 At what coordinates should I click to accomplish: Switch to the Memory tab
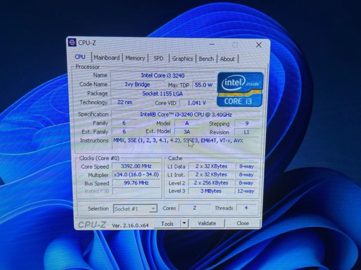pyautogui.click(x=135, y=58)
